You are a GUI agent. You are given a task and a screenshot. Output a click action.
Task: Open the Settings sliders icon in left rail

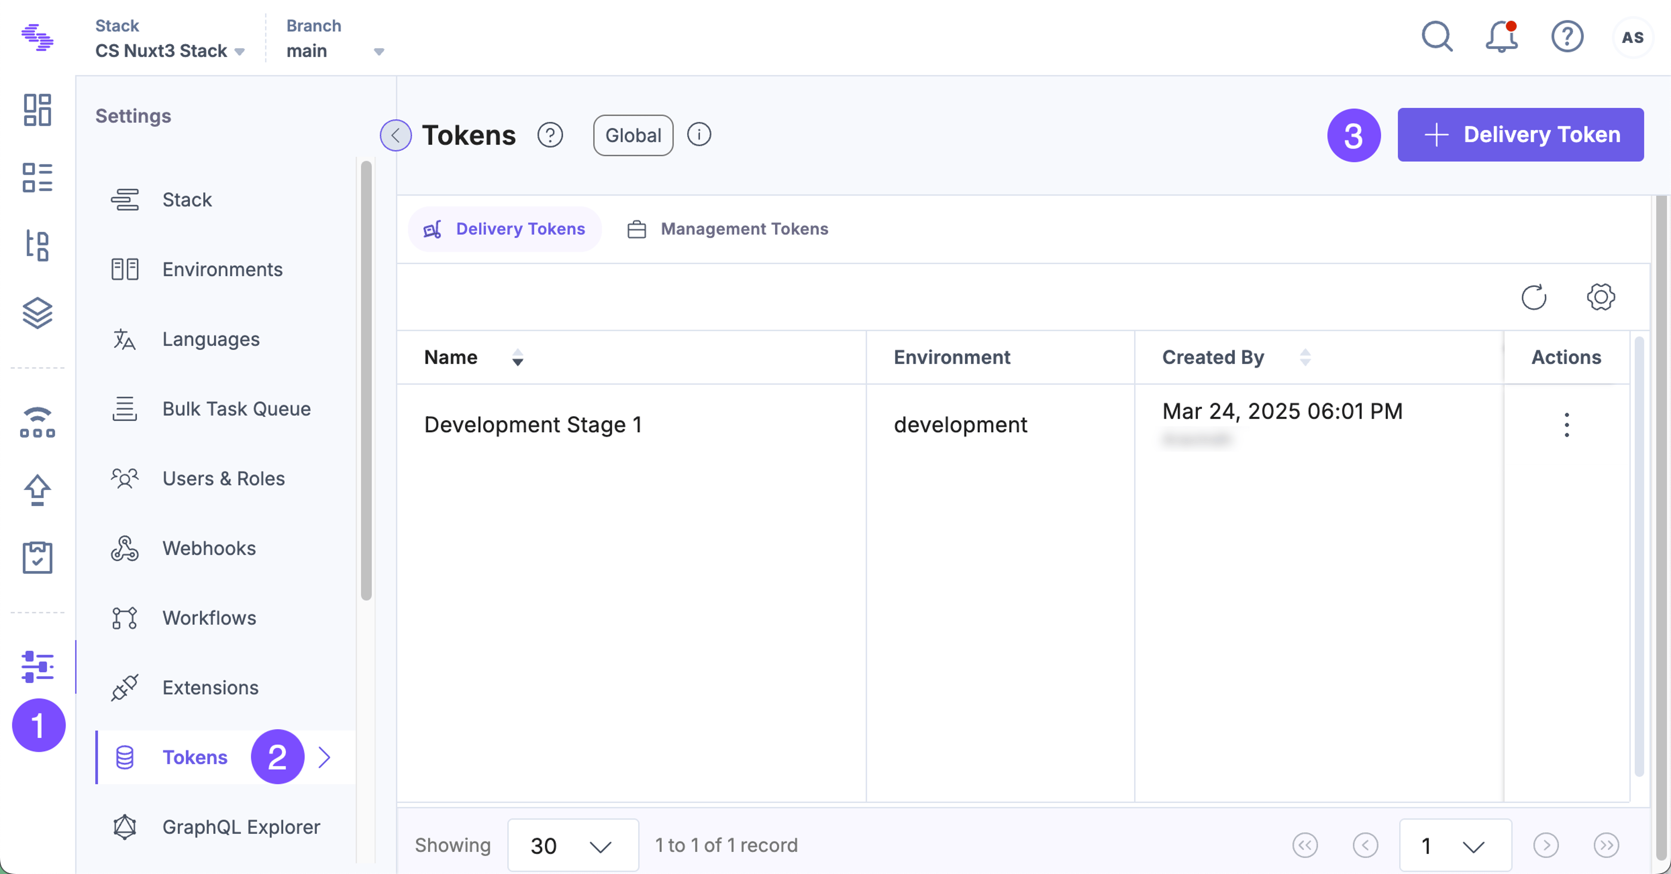[37, 667]
